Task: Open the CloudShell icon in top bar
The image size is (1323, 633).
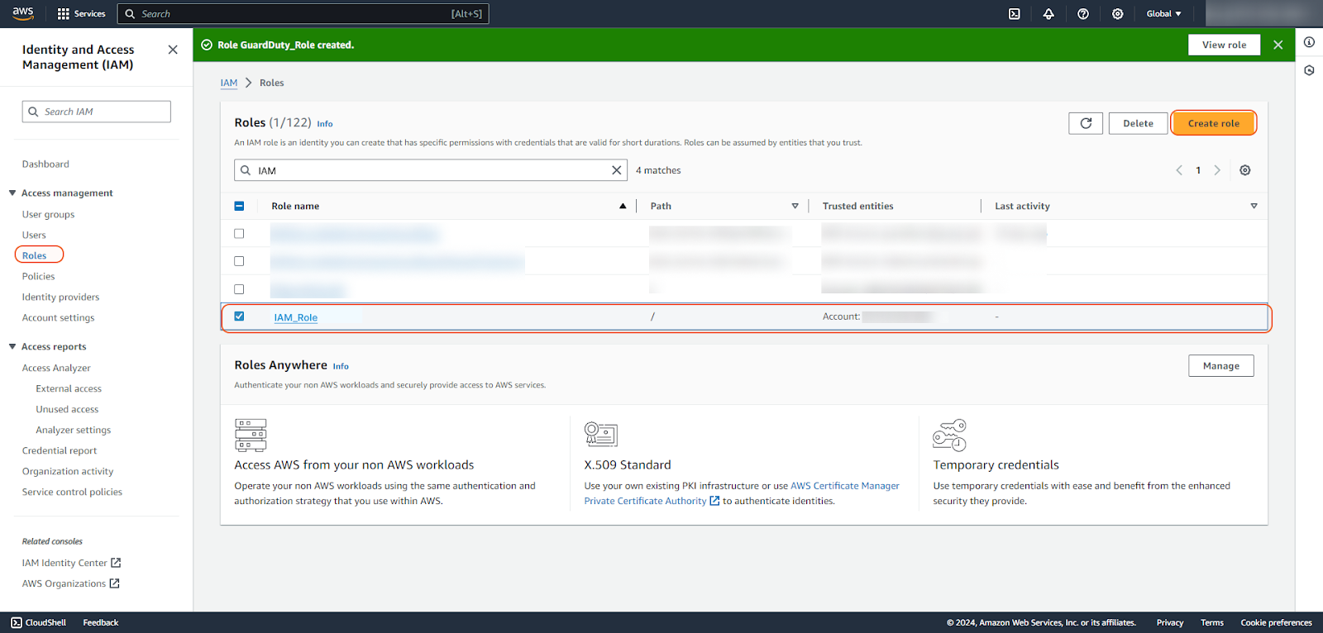Action: [x=1014, y=14]
